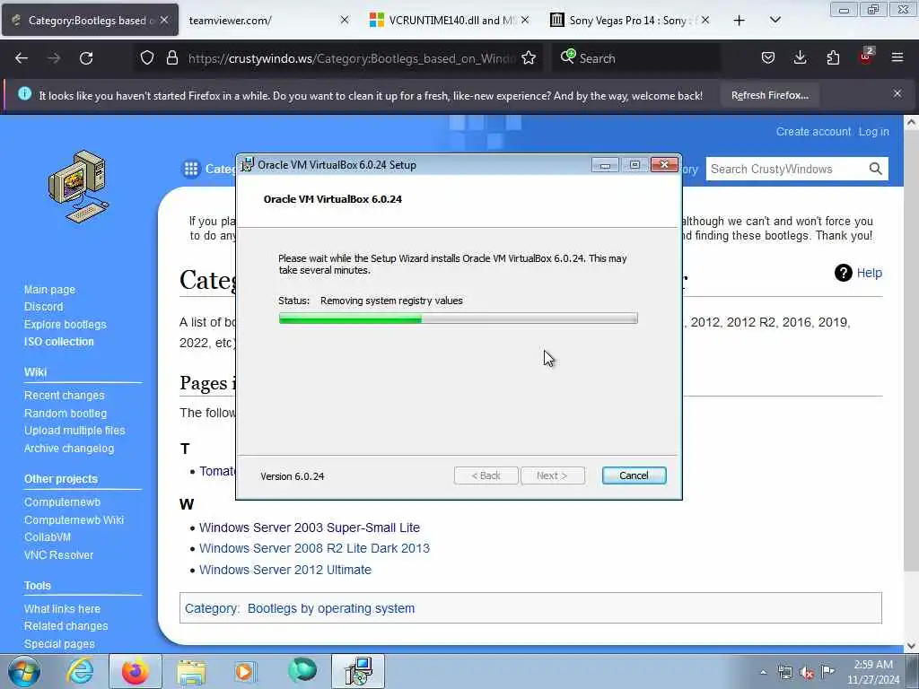
Task: Bookmark this page with star icon
Action: click(529, 58)
